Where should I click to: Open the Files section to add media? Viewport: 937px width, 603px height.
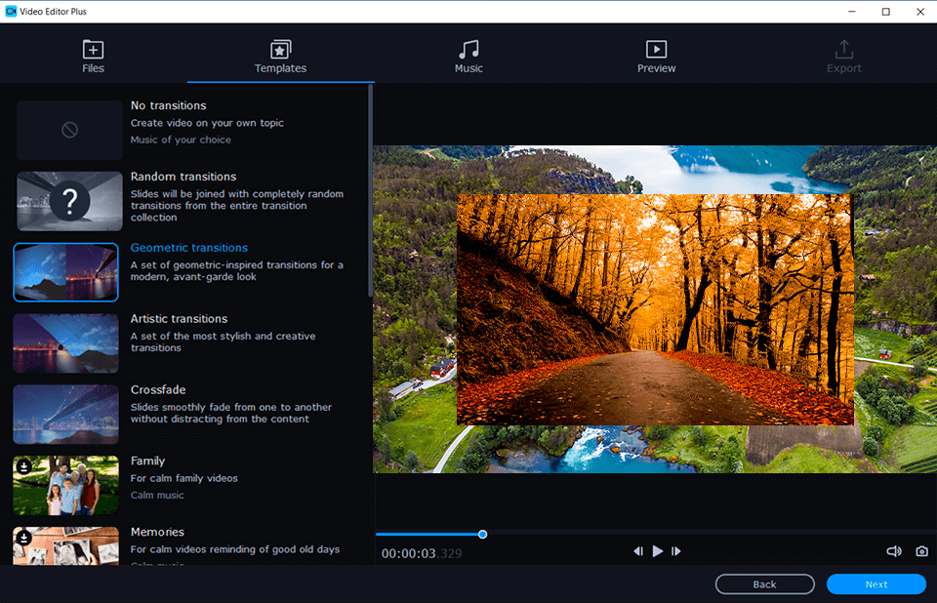[x=93, y=56]
